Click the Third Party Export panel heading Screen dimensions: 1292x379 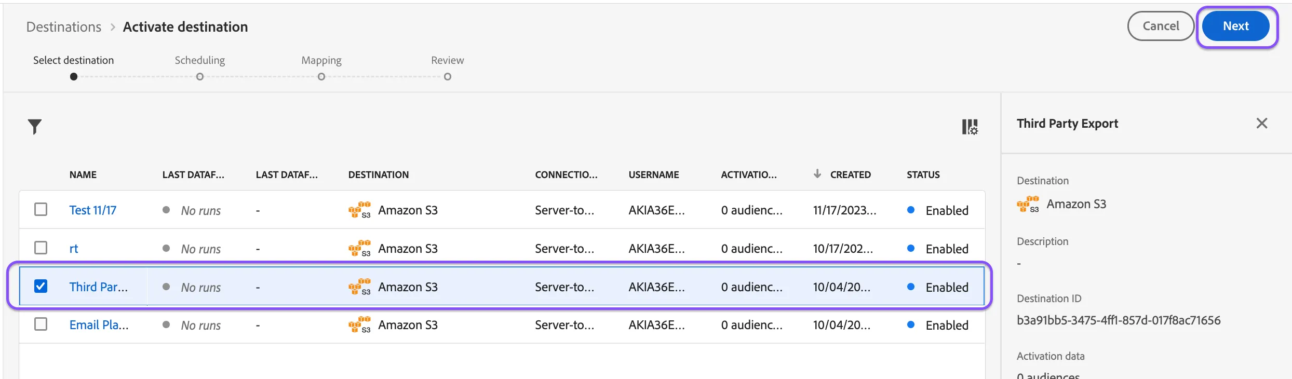coord(1068,124)
